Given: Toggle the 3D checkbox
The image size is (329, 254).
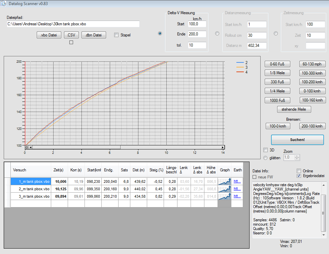Looking at the screenshot, I should 266,150.
